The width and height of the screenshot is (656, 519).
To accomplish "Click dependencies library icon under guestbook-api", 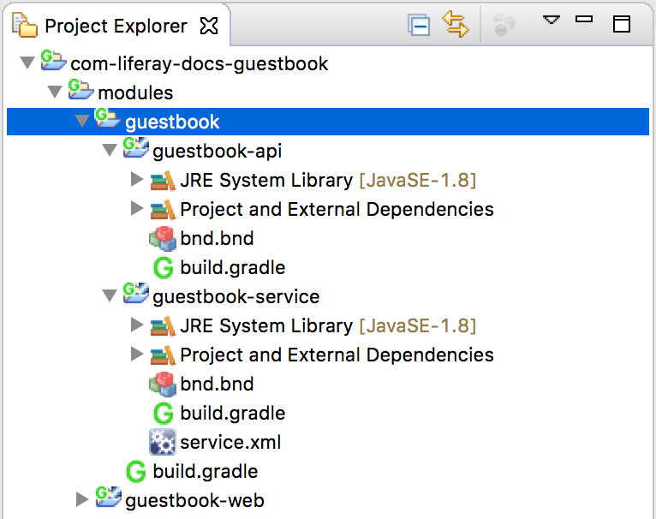I will pyautogui.click(x=163, y=209).
